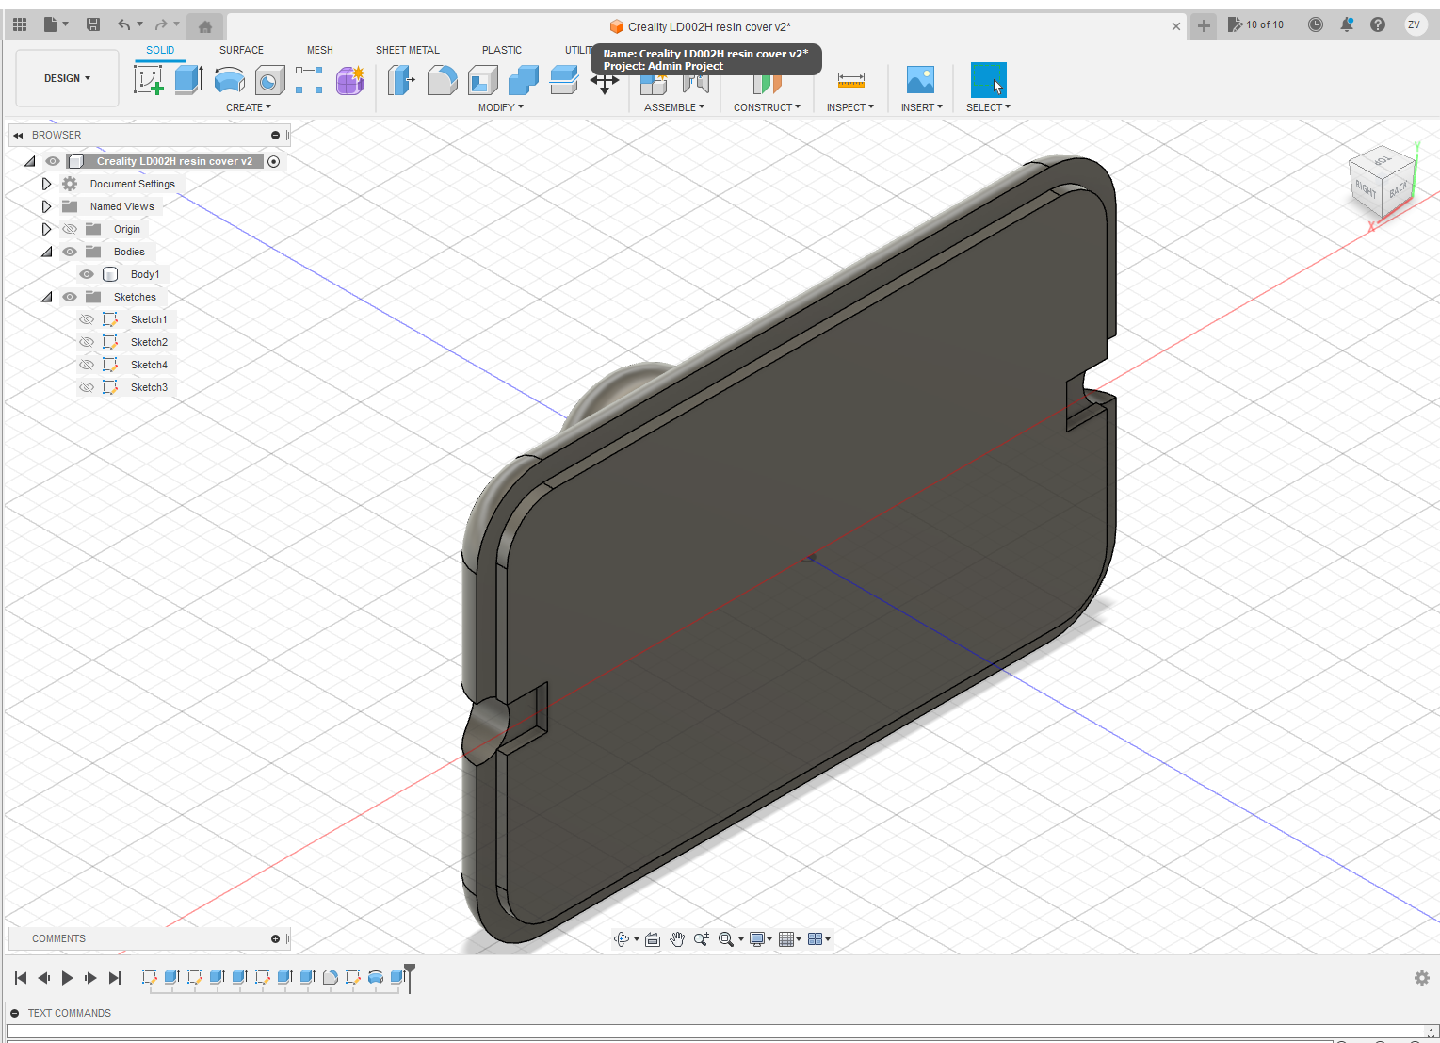
Task: Switch to the MESH tab
Action: pos(320,50)
